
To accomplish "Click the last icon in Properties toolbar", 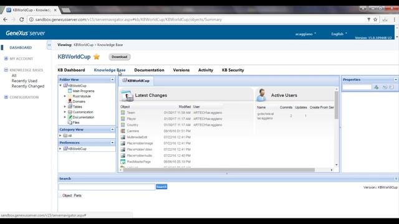I will point(391,87).
